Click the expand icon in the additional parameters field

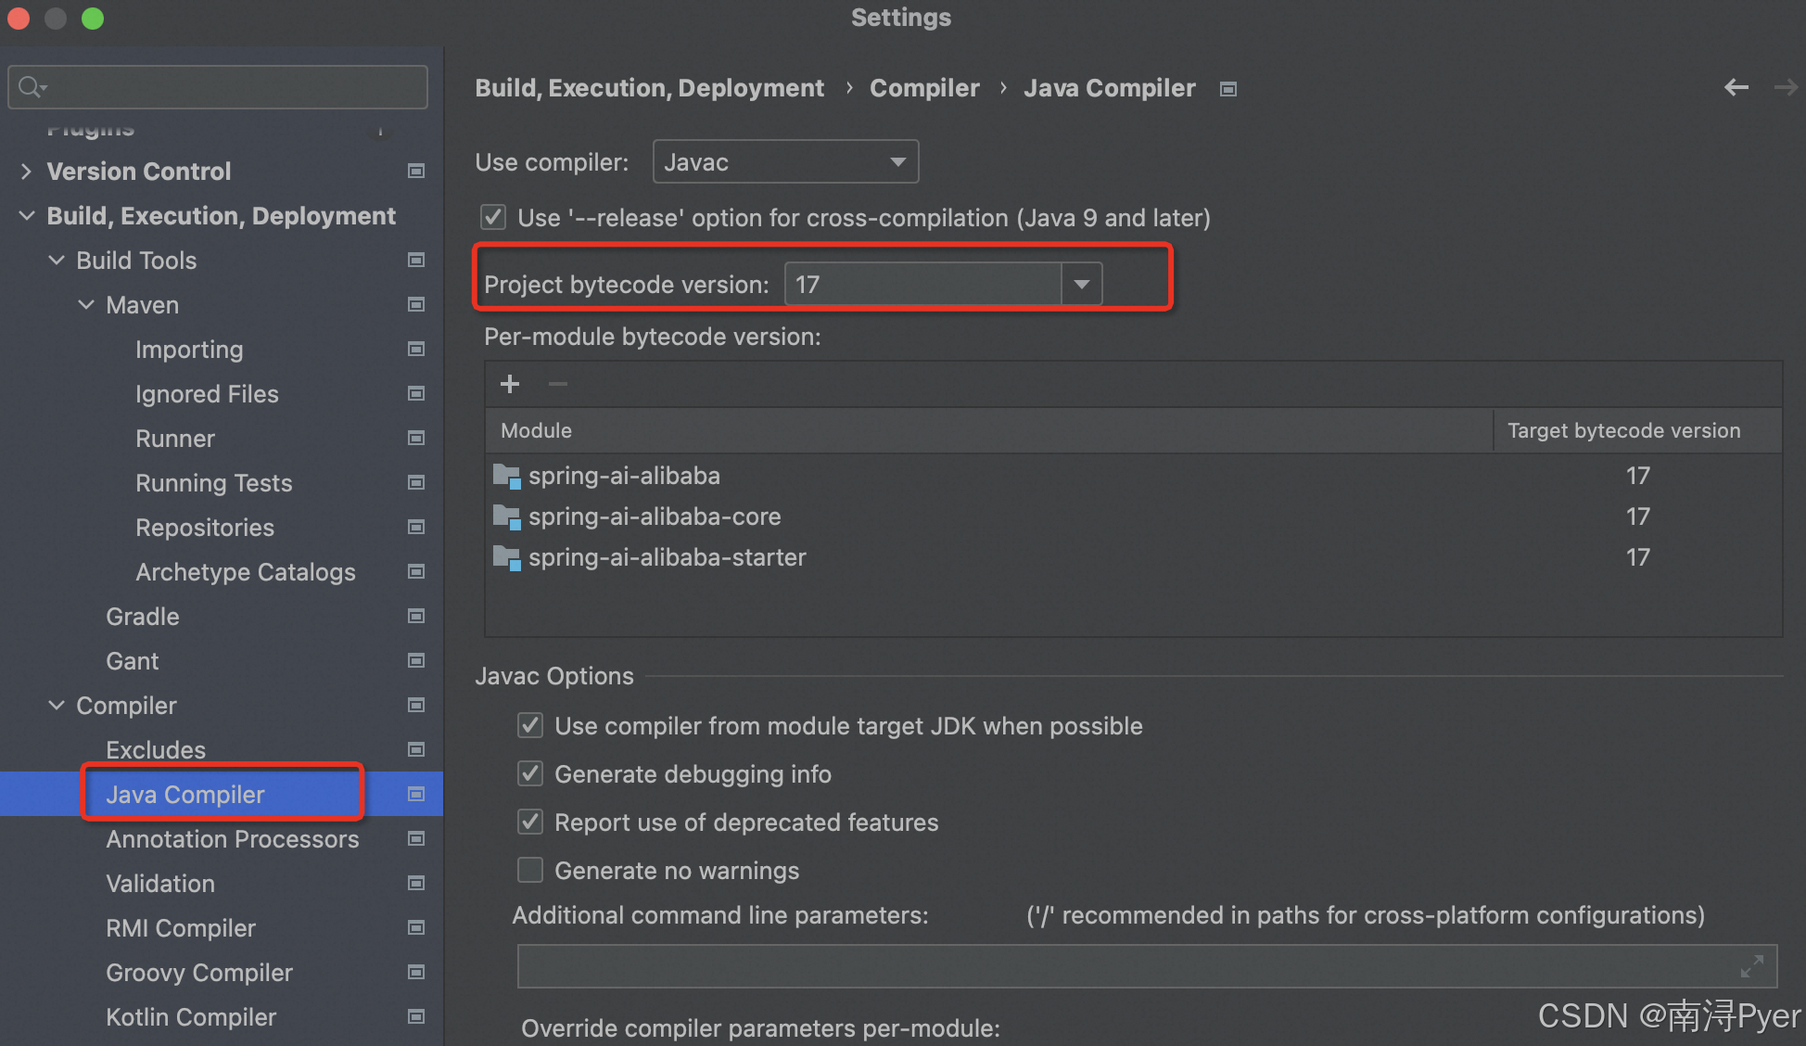click(1751, 966)
